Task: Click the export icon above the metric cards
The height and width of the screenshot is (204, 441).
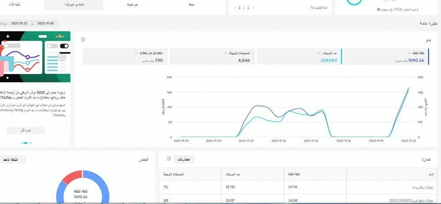Action: [83, 40]
